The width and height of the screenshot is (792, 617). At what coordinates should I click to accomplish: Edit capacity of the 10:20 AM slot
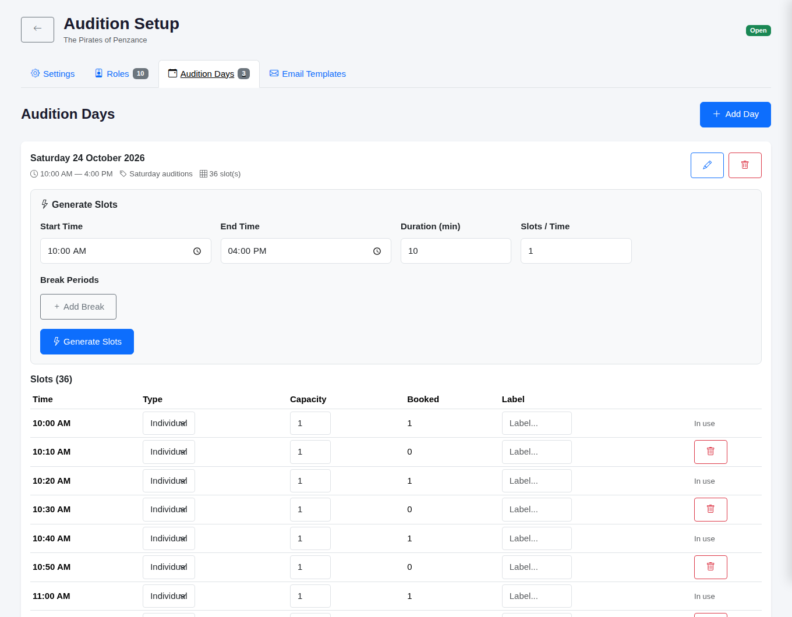pos(310,481)
